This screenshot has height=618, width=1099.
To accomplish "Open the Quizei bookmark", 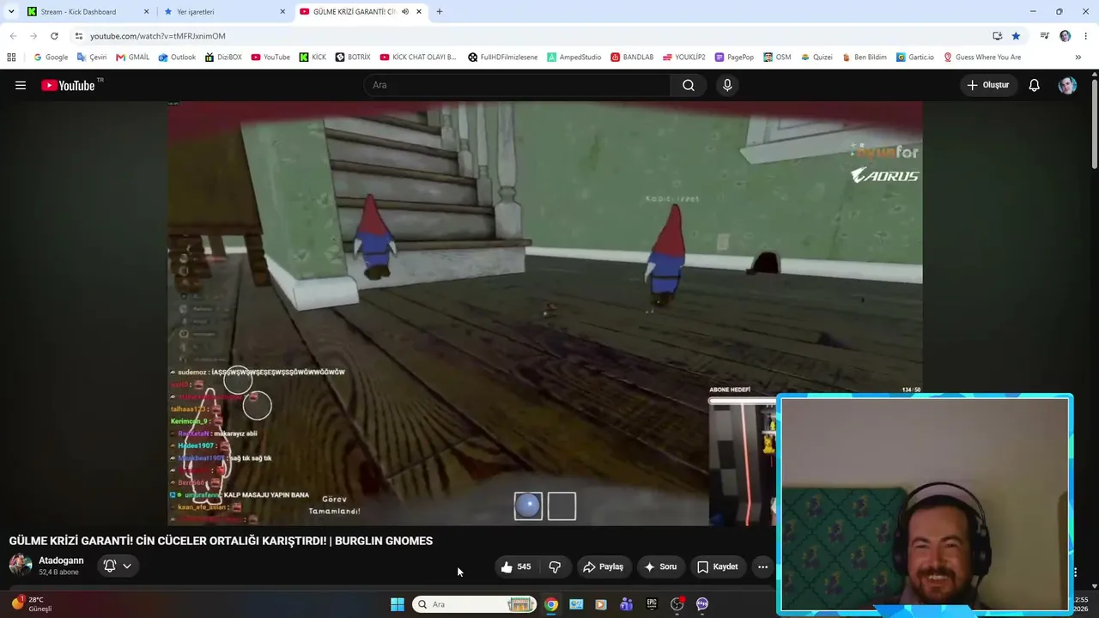I will [x=817, y=58].
